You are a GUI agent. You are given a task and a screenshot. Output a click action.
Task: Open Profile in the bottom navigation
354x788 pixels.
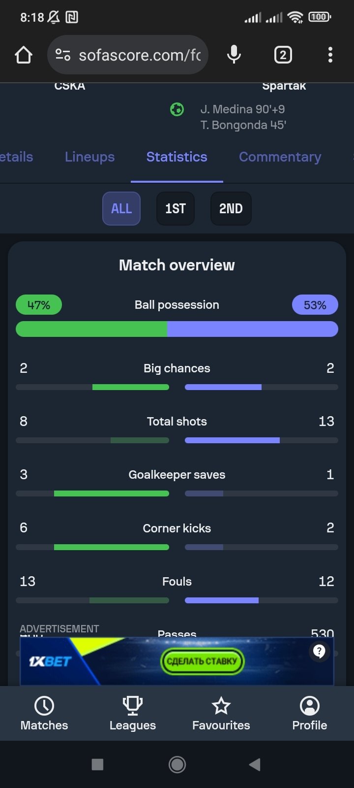[x=310, y=713]
